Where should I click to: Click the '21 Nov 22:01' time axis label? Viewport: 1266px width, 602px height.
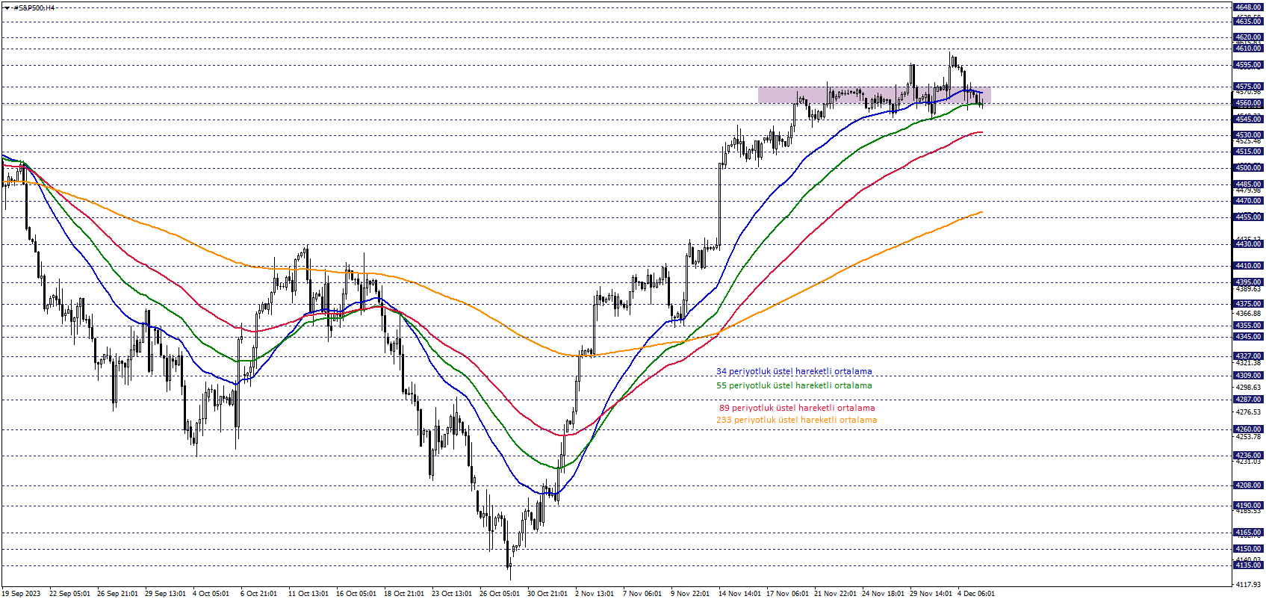pyautogui.click(x=835, y=594)
